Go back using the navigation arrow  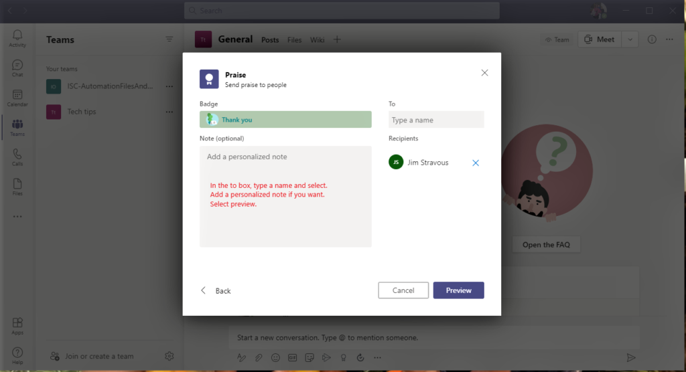click(x=10, y=11)
